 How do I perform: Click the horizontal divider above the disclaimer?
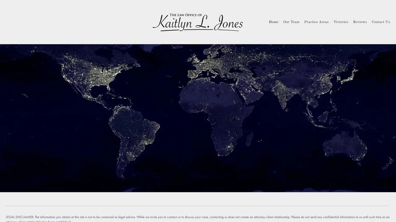point(198,206)
